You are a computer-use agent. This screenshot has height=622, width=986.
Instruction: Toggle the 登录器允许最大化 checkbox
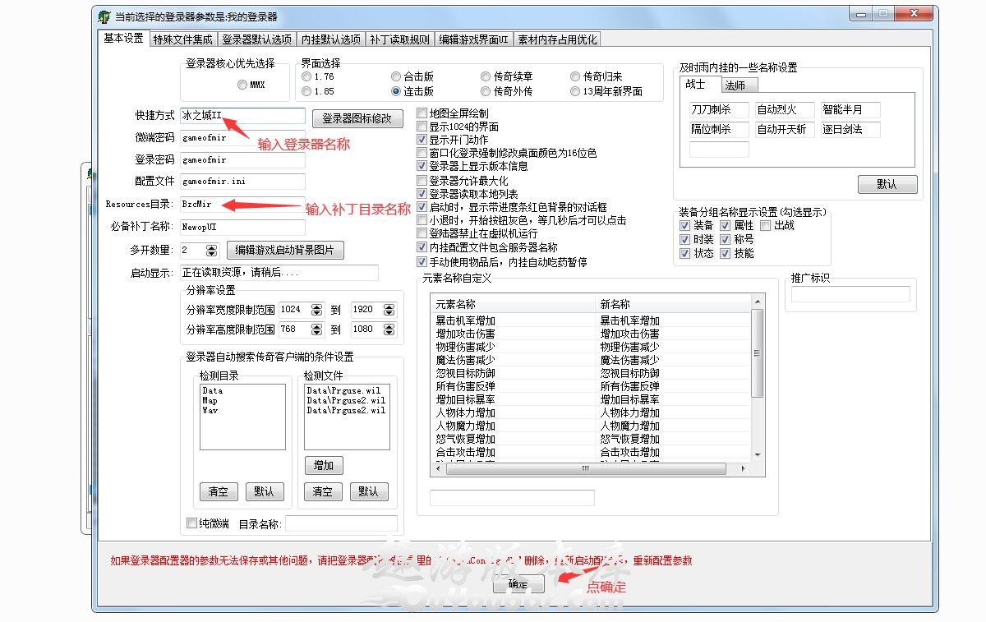pos(422,181)
